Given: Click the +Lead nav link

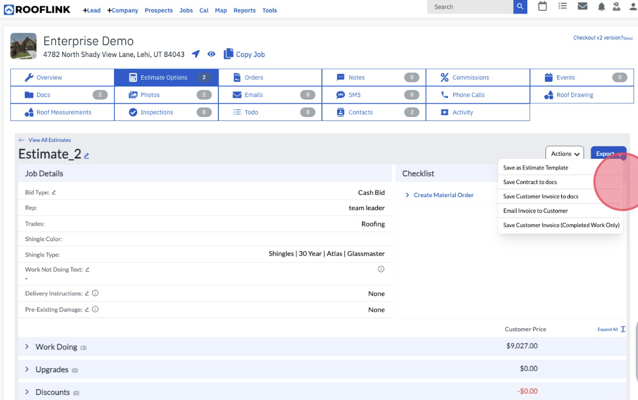Looking at the screenshot, I should click(x=91, y=10).
